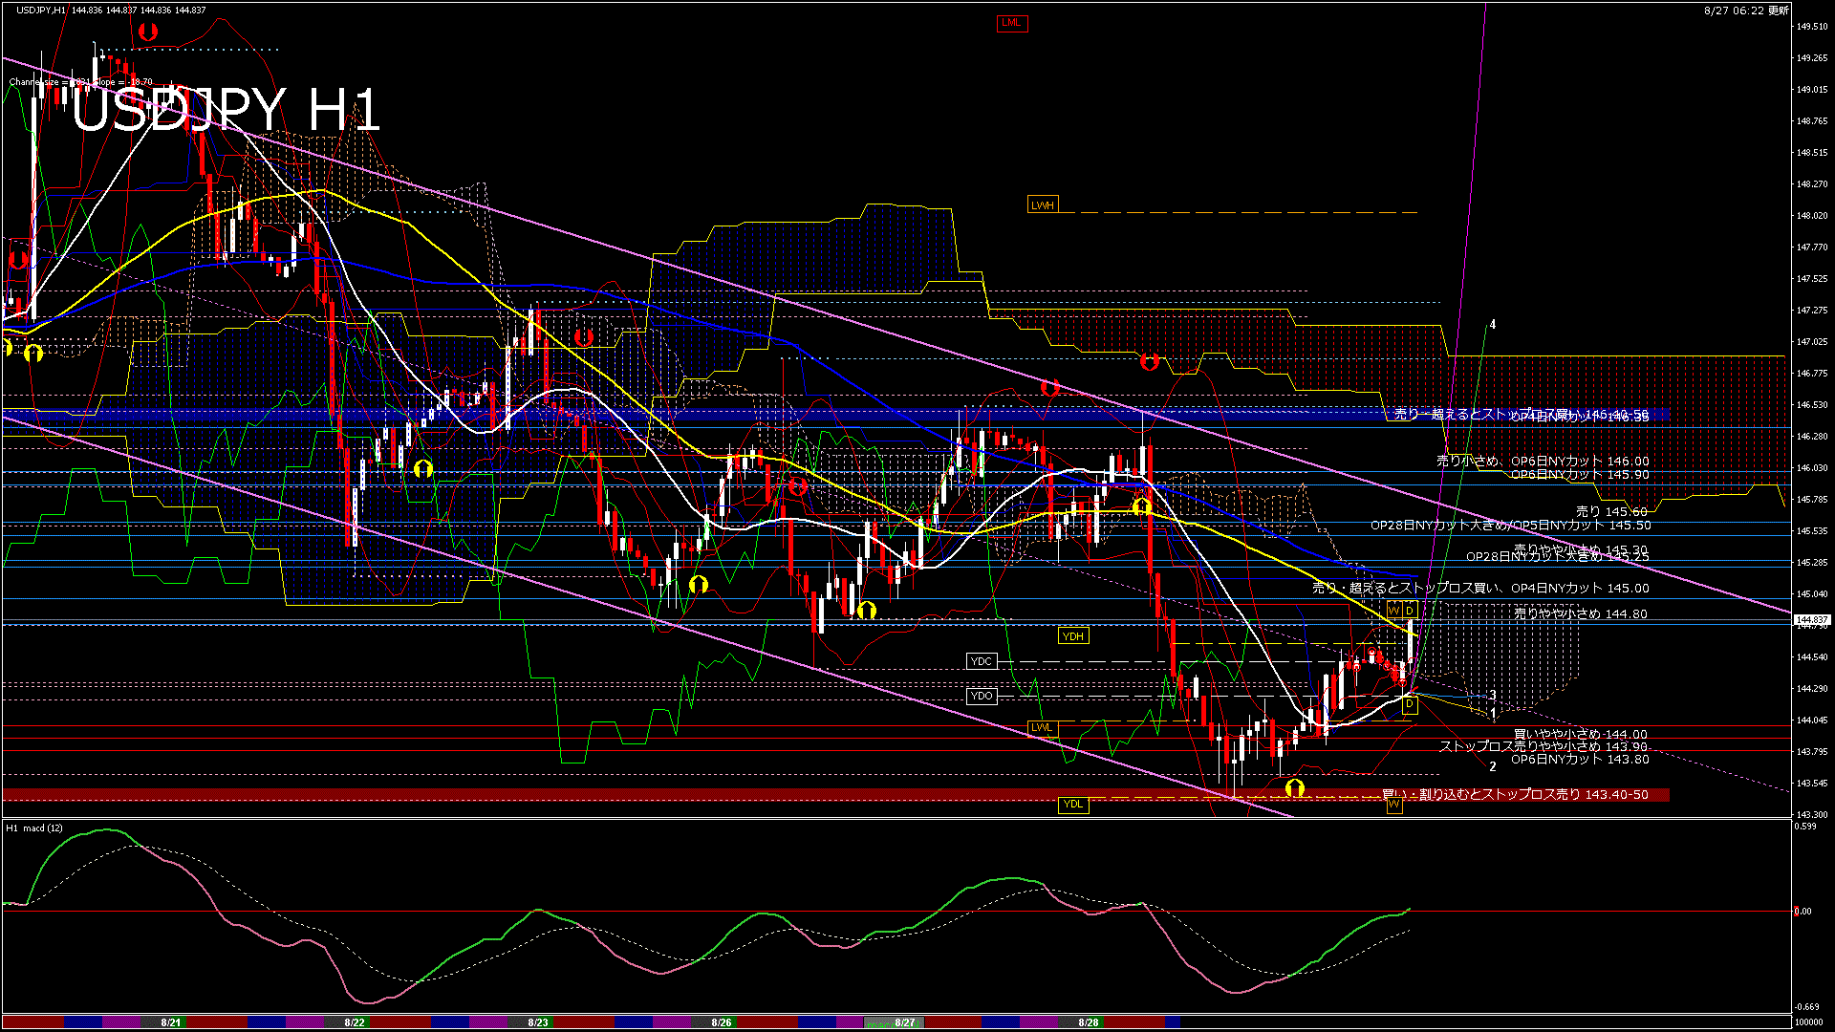Click the yellow YDL label box

(x=1073, y=805)
